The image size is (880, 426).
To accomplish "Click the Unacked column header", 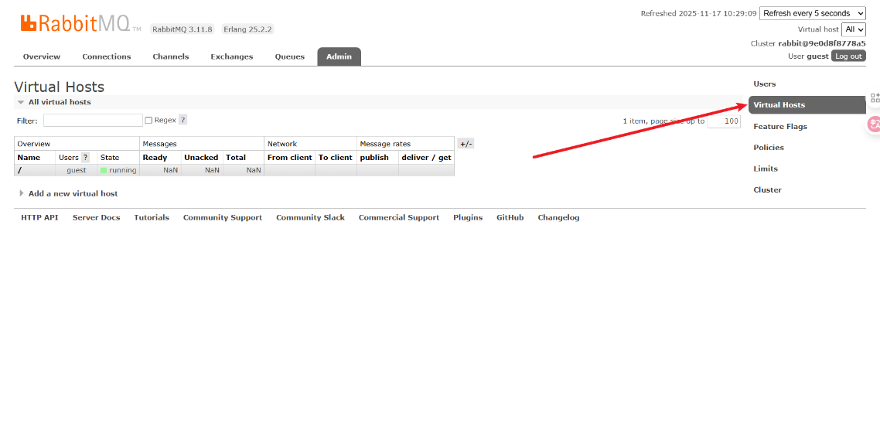I will click(201, 158).
